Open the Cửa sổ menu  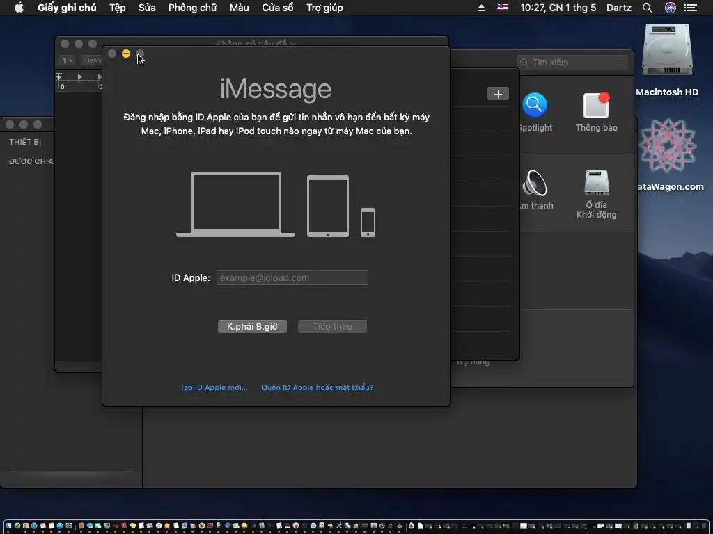277,8
